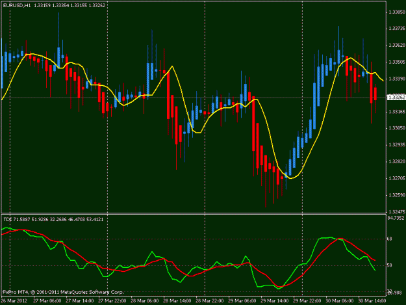406x305 pixels.
Task: Click the 29 Mar 14:00 time label
Action: pos(275,301)
